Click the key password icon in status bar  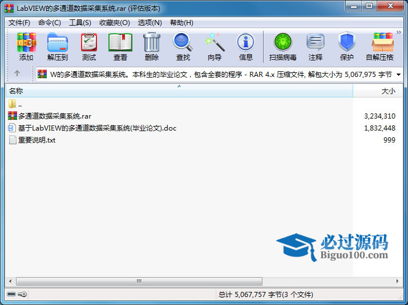pos(22,294)
